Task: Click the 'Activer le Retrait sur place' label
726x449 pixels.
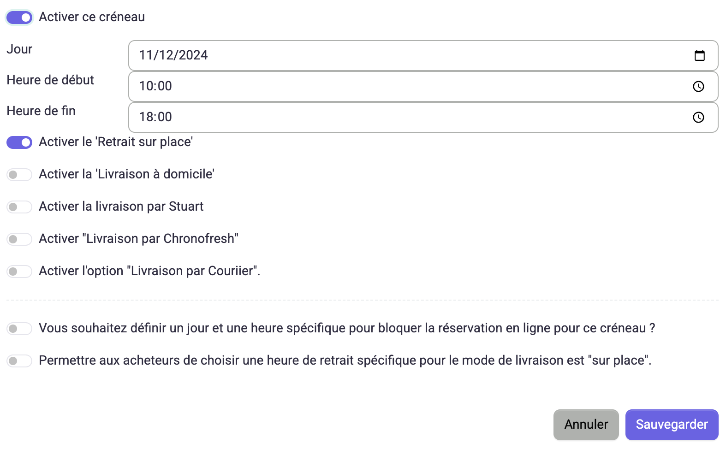Action: (116, 142)
